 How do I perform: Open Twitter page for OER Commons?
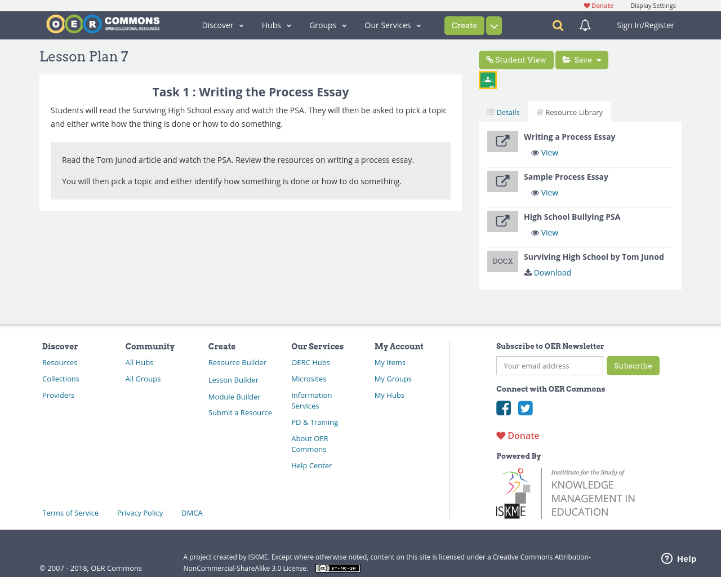(x=525, y=407)
